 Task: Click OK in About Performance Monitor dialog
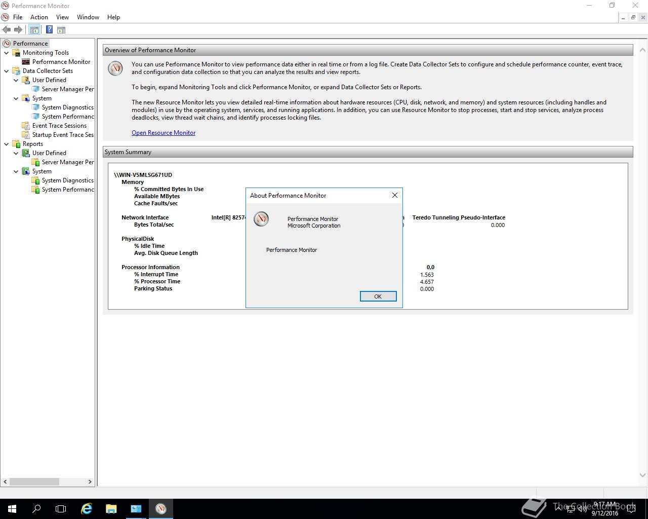[378, 296]
